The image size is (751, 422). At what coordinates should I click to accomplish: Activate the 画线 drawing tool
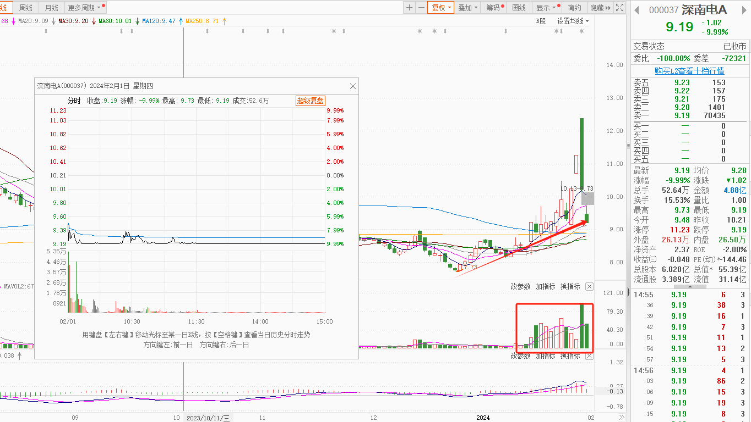[x=519, y=7]
